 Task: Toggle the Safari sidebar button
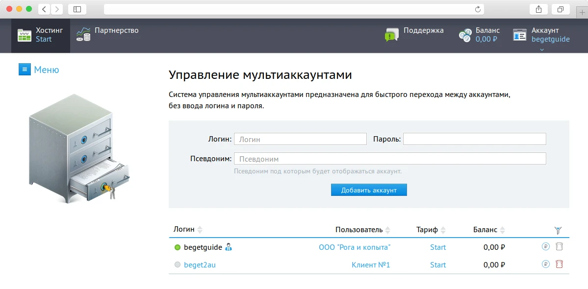77,8
